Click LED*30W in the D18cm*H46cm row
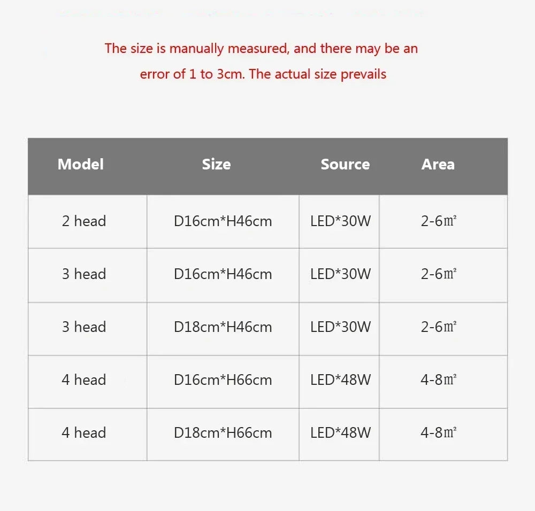The width and height of the screenshot is (535, 511). 340,327
